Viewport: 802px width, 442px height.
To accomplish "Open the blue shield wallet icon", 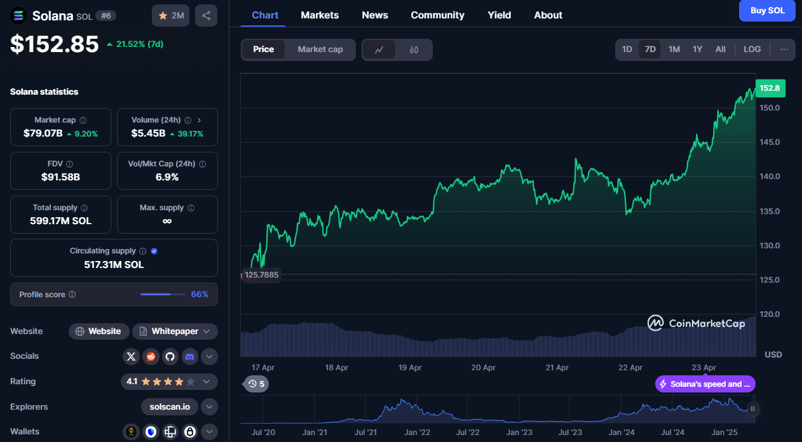I will click(151, 432).
